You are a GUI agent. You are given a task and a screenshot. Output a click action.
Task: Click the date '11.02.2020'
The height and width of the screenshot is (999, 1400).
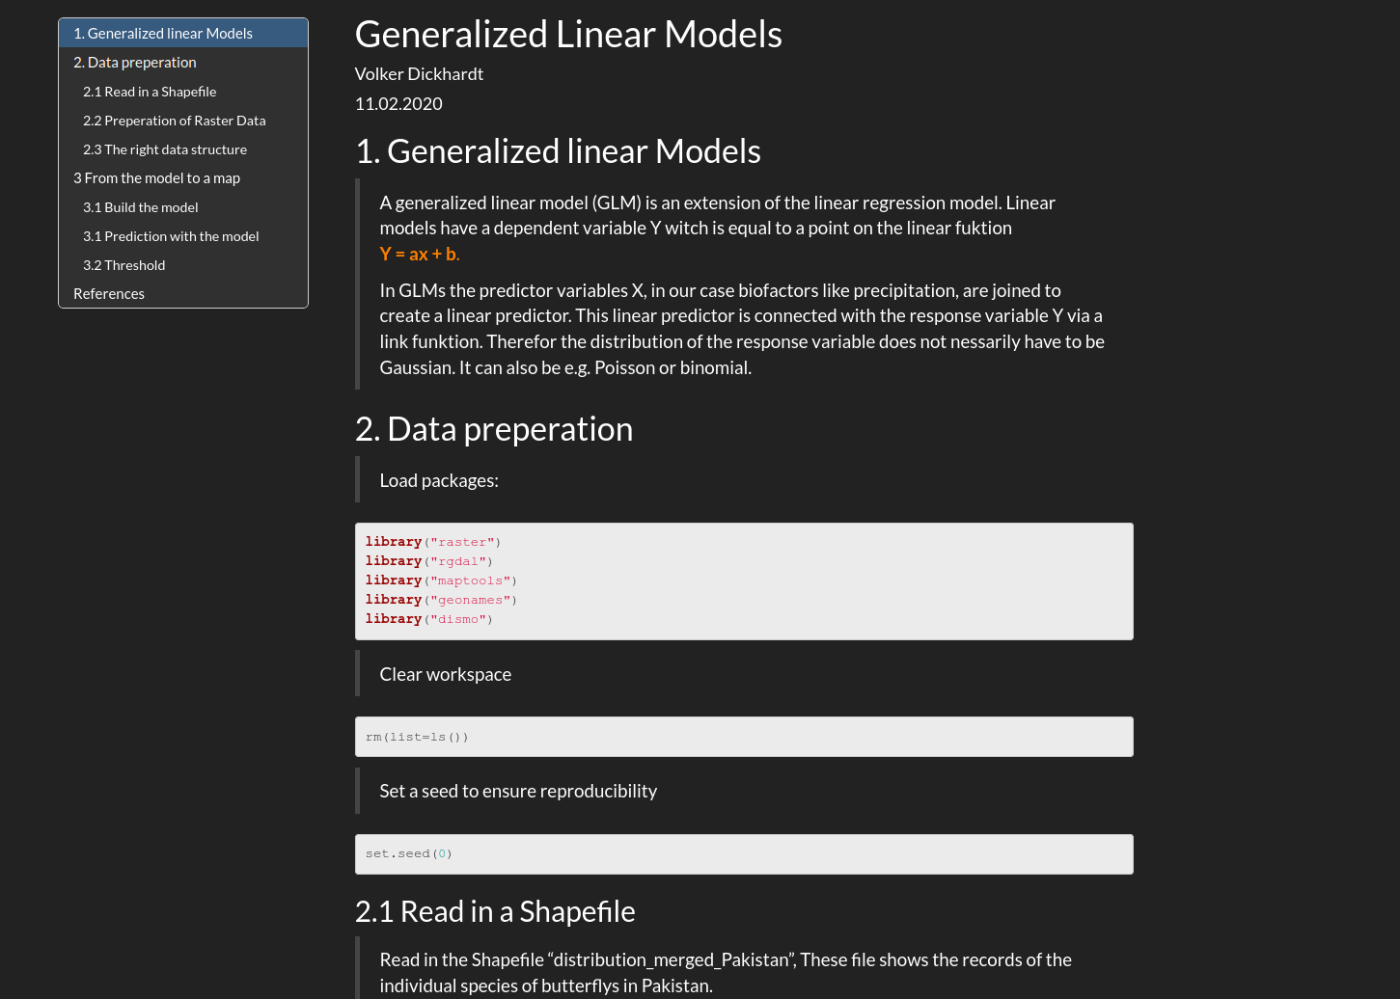click(x=398, y=104)
